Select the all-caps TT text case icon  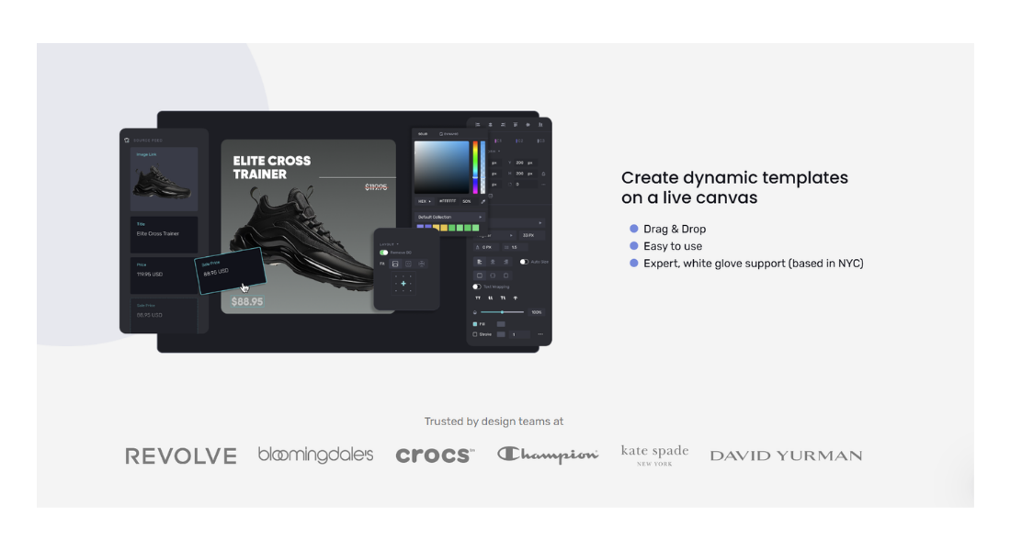[478, 298]
